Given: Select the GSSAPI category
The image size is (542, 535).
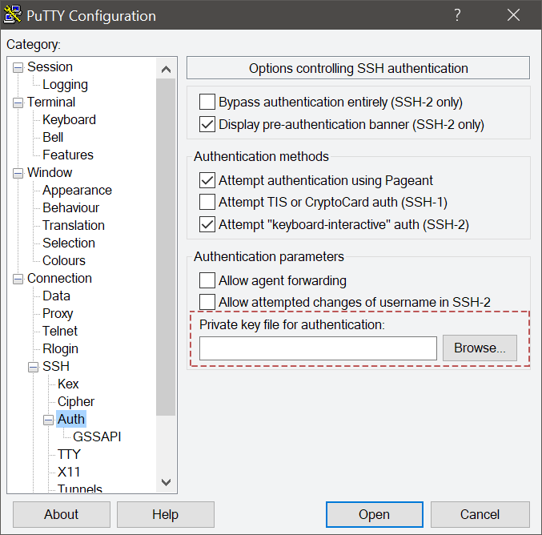Looking at the screenshot, I should pos(97,436).
